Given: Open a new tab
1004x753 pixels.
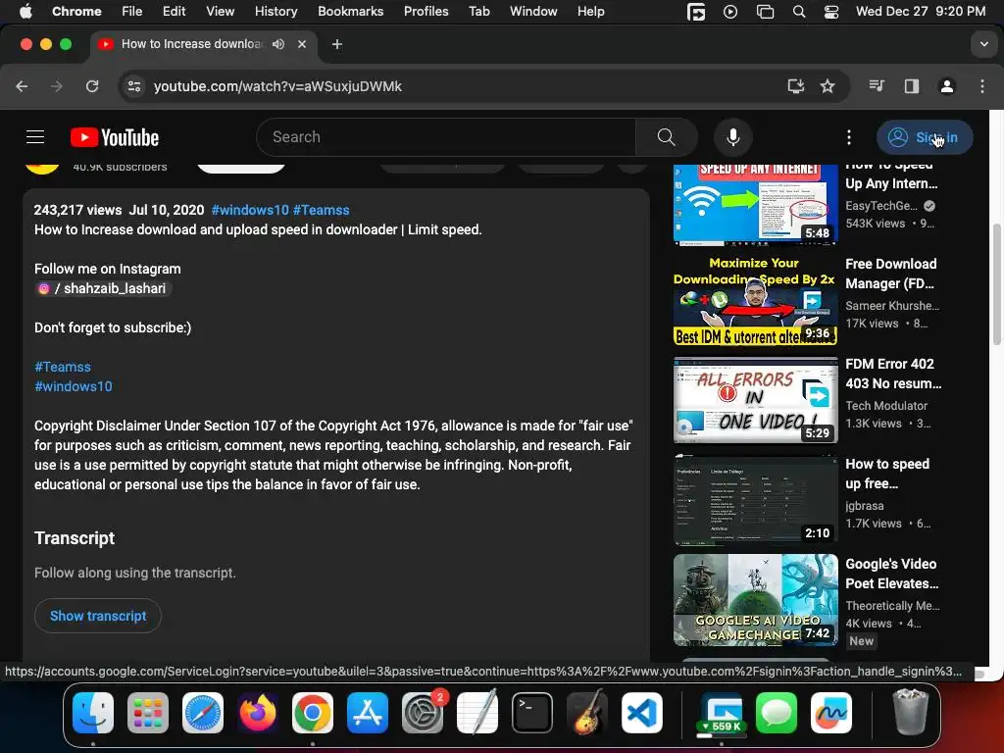Looking at the screenshot, I should point(337,44).
